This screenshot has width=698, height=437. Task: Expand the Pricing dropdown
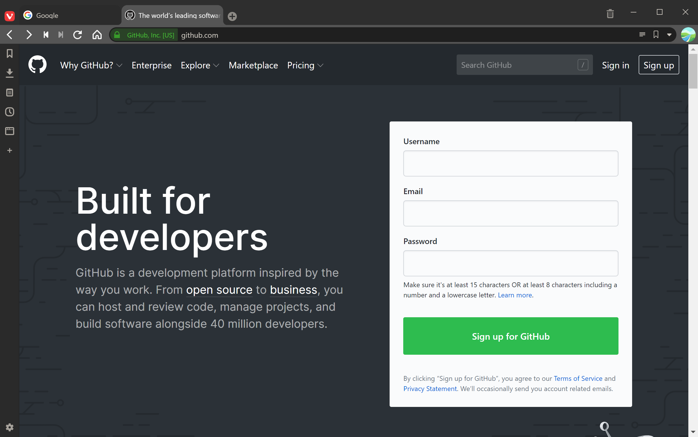(x=305, y=65)
